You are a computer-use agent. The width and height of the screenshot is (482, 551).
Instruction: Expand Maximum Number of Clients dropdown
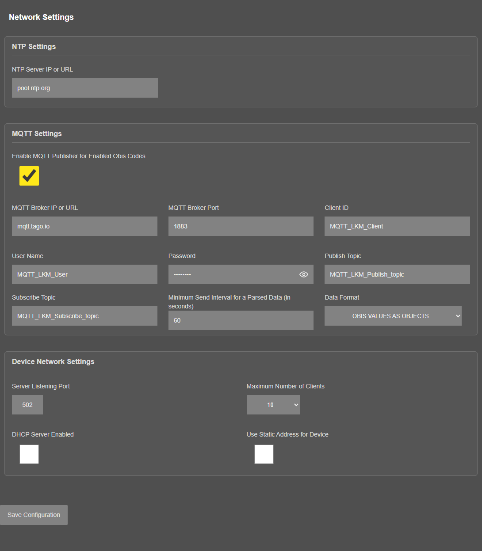pos(273,405)
